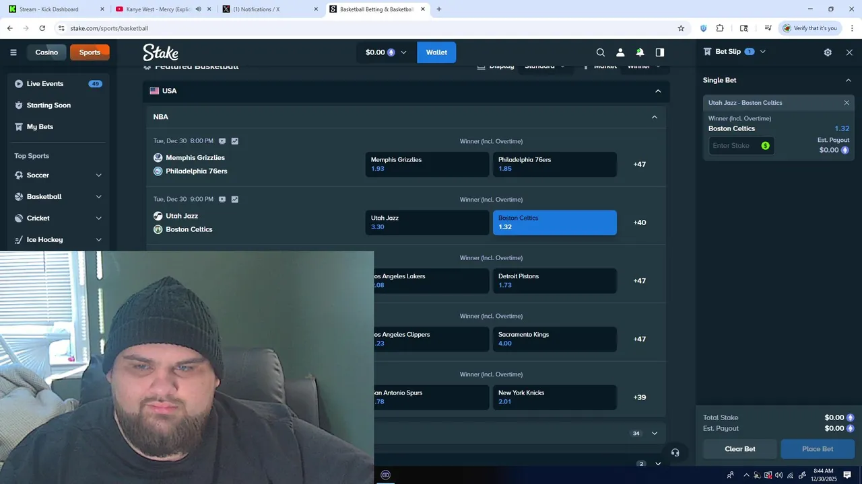
Task: Collapse the Single Bet section
Action: [848, 80]
